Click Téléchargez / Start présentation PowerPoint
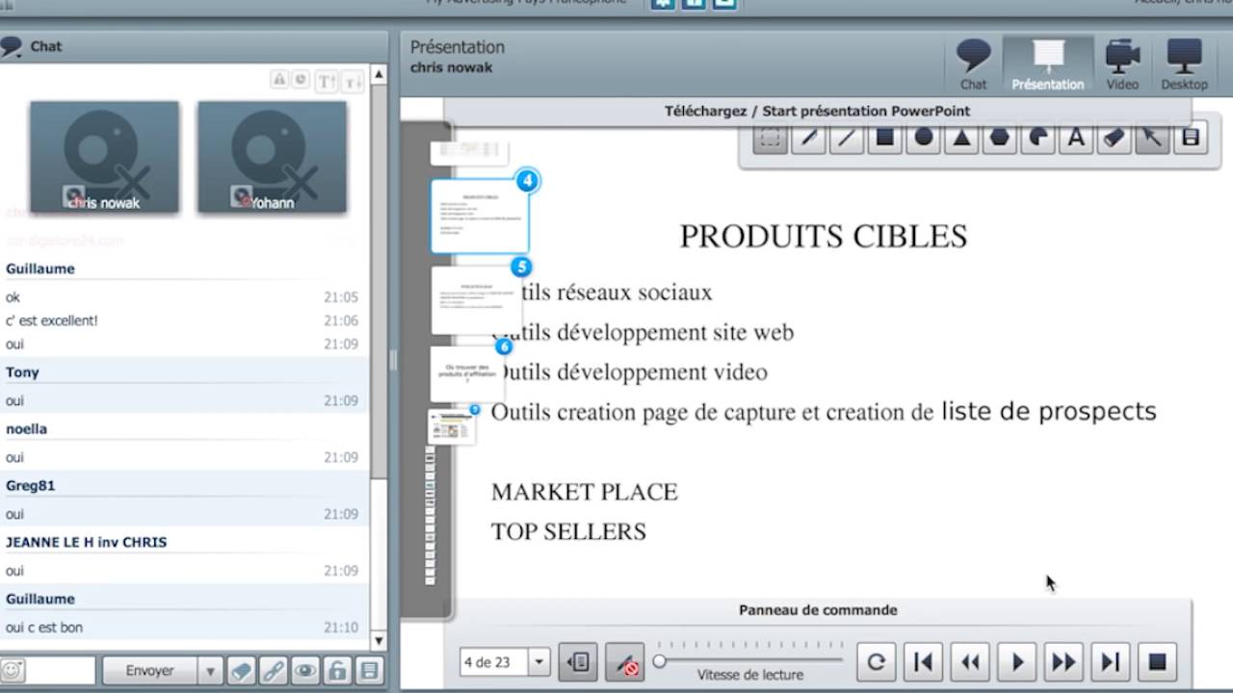The width and height of the screenshot is (1233, 693). (817, 111)
